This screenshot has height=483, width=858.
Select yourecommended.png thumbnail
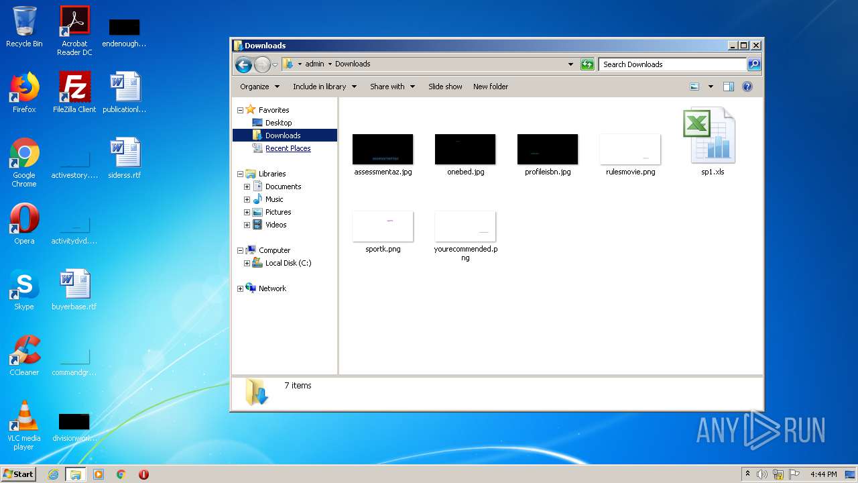pyautogui.click(x=465, y=235)
